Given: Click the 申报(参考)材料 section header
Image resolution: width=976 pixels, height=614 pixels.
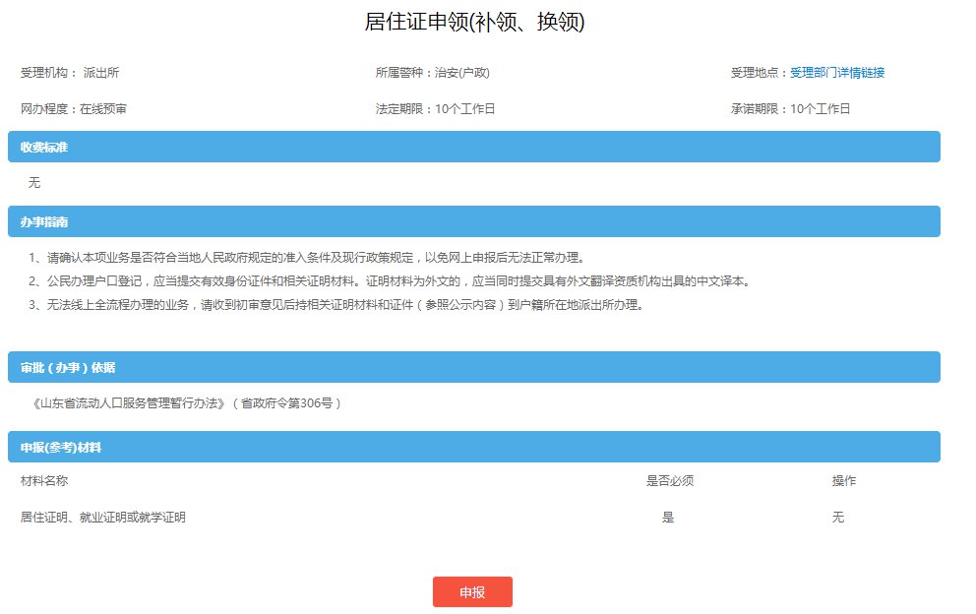Looking at the screenshot, I should click(473, 447).
